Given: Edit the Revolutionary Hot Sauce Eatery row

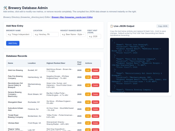Looking at the screenshot, I should click(88, 85).
